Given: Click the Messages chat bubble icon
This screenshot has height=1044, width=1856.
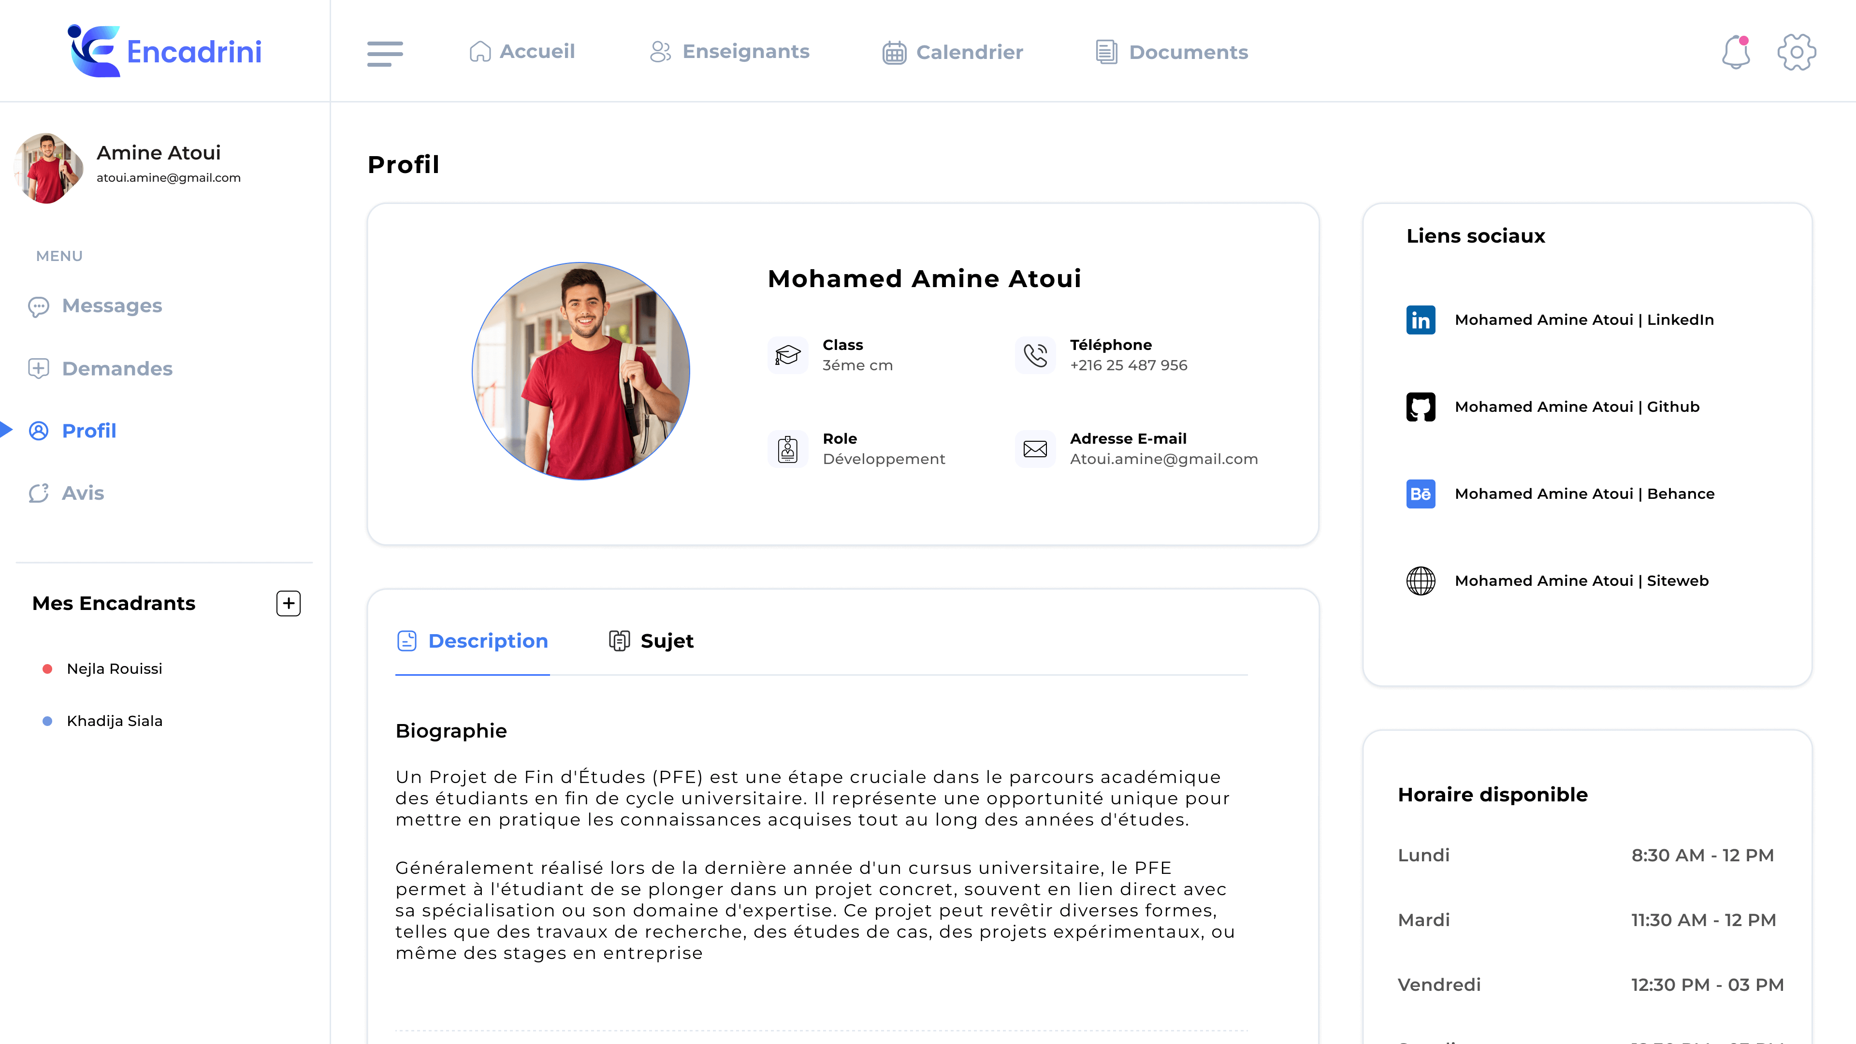Looking at the screenshot, I should click(38, 306).
